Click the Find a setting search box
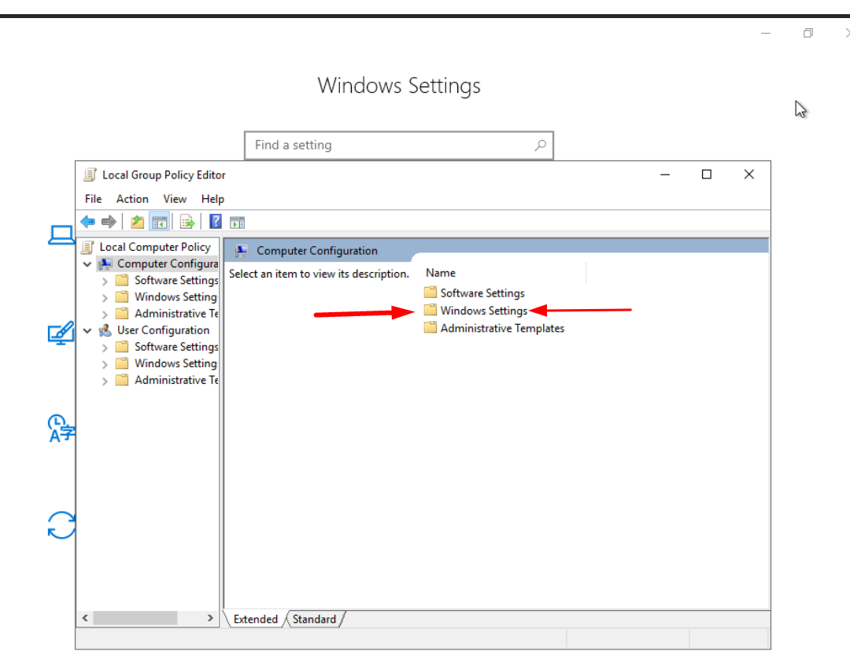Image resolution: width=850 pixels, height=670 pixels. pos(390,145)
